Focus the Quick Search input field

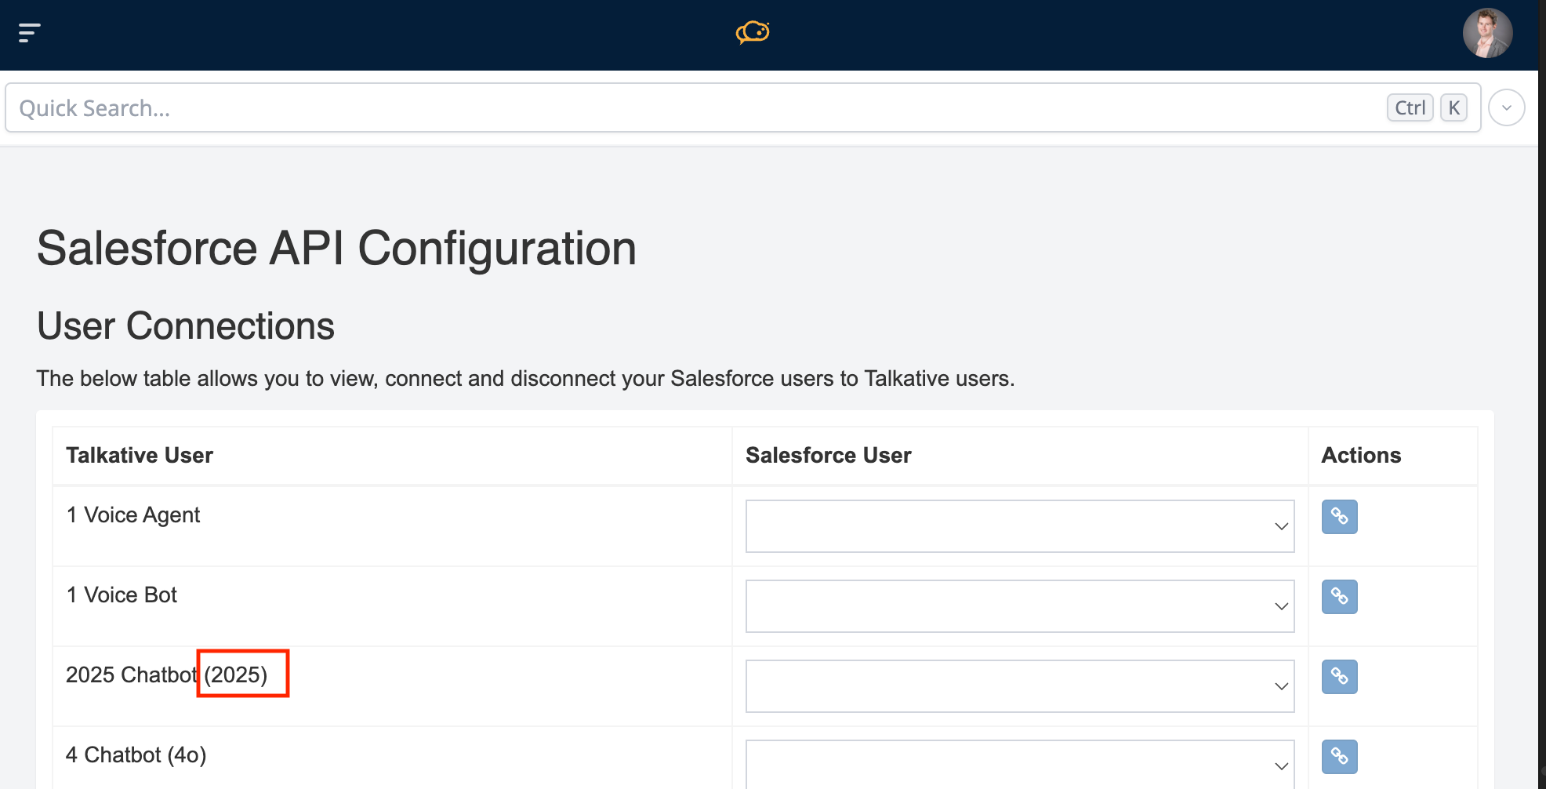coord(690,108)
